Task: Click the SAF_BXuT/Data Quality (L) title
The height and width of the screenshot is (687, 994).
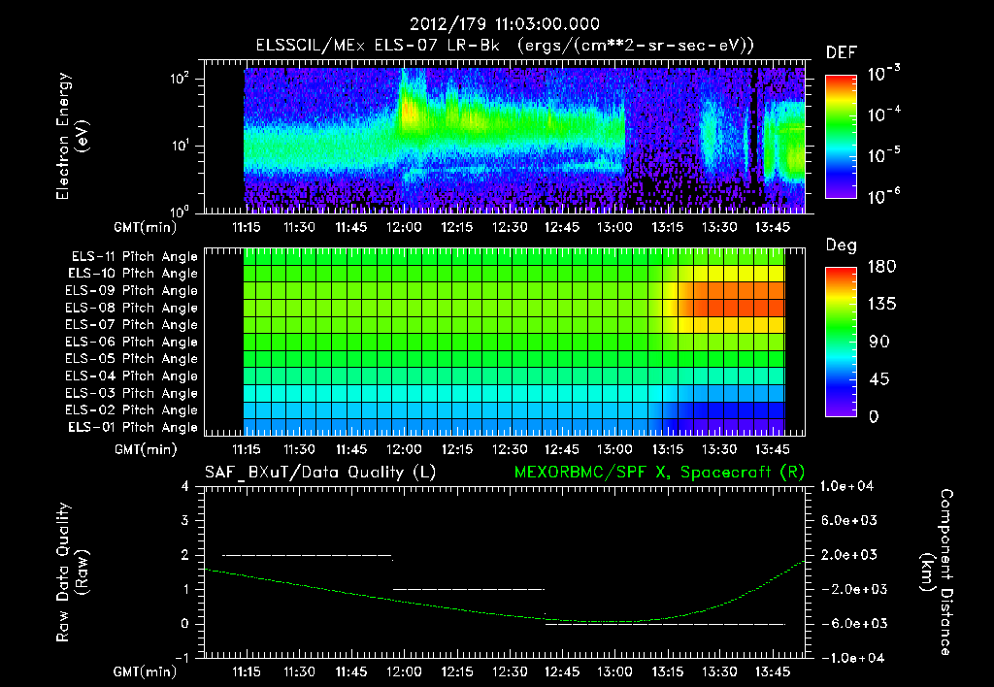Action: pos(320,473)
